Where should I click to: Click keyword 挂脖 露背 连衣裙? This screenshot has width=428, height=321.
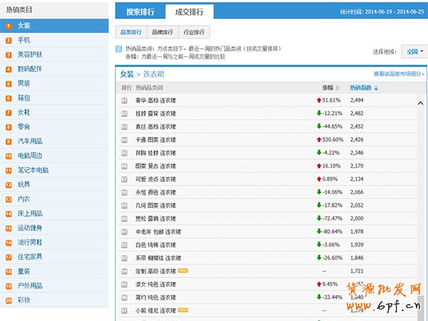click(156, 113)
